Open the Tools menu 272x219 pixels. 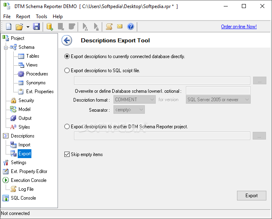pos(41,17)
